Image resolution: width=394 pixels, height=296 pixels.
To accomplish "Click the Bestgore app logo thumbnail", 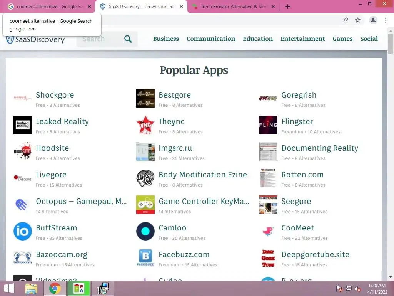I will pyautogui.click(x=145, y=98).
